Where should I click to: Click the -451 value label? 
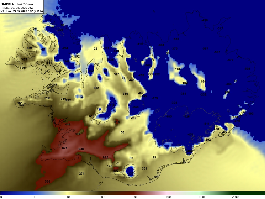(x=190, y=135)
